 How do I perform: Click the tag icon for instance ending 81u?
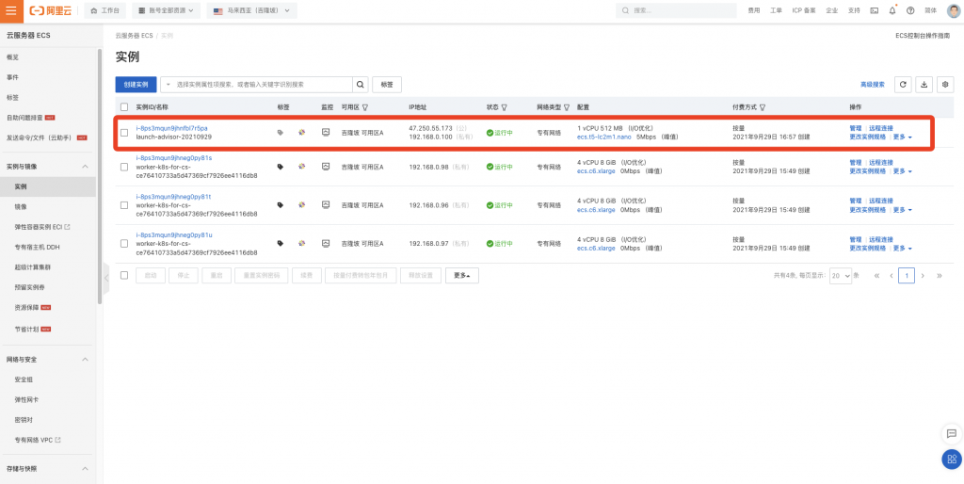281,244
